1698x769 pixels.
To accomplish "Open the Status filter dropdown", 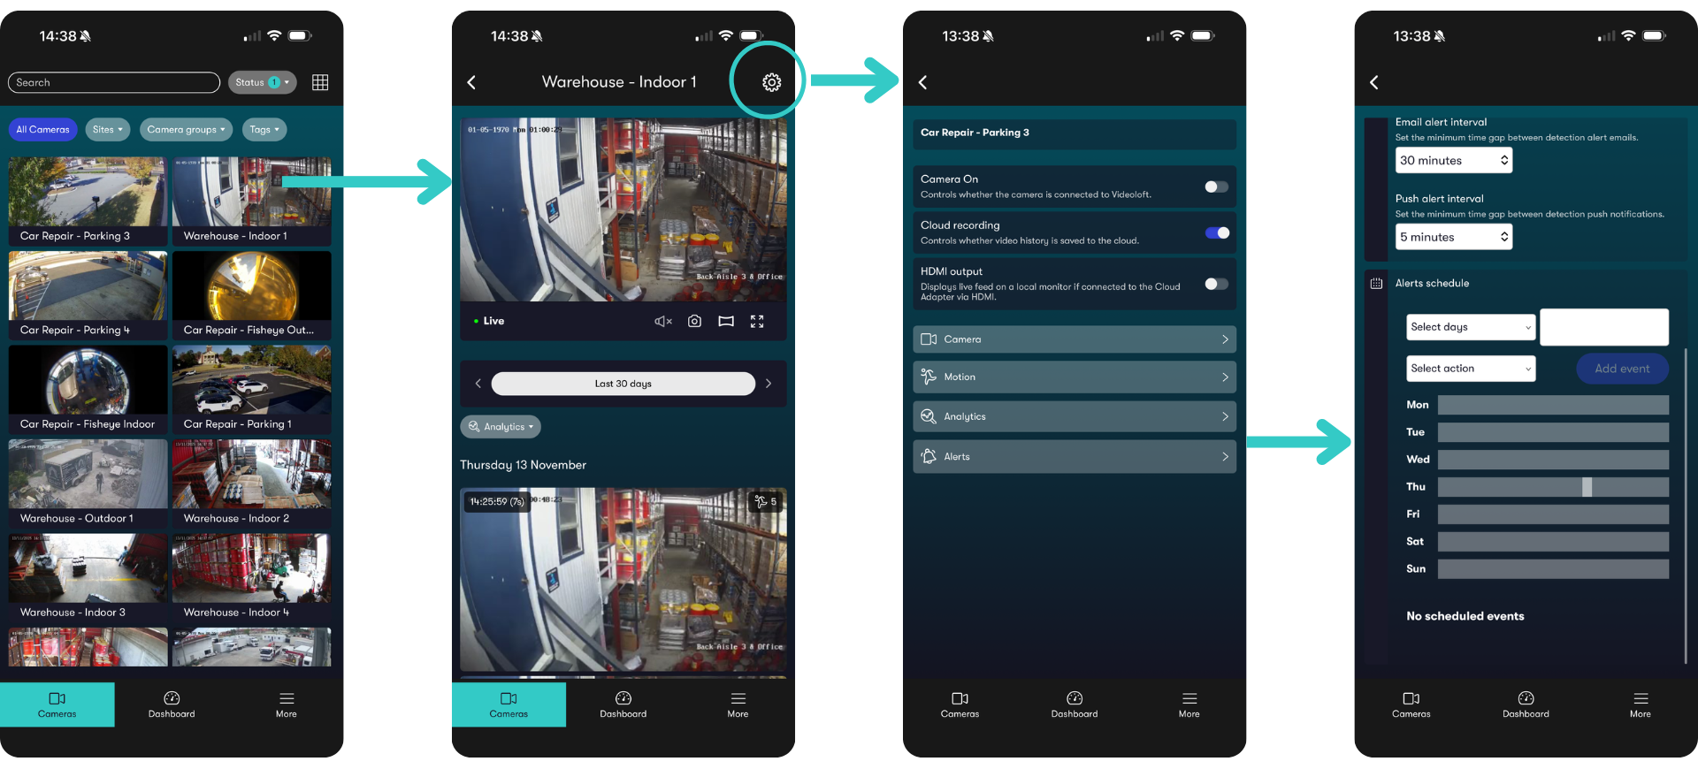I will [x=262, y=82].
